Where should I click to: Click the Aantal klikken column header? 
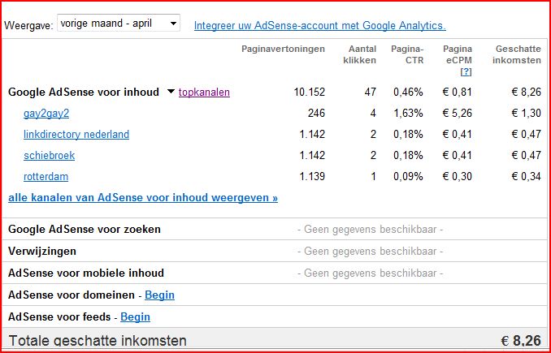359,54
